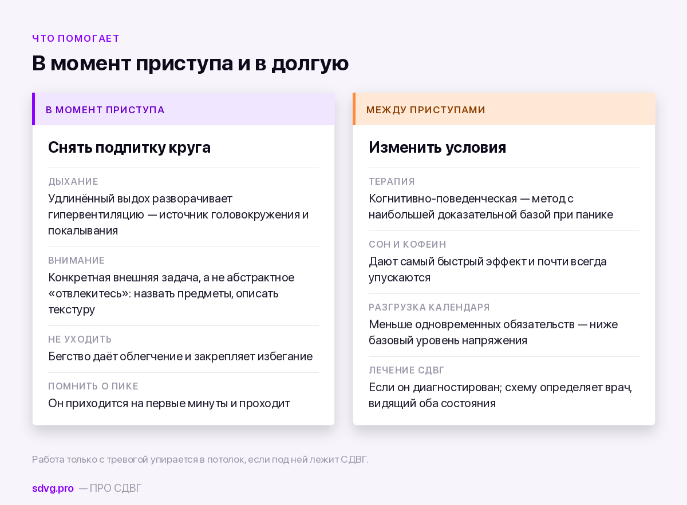Click the title «Снять подпитку круга»
The width and height of the screenshot is (687, 505).
(129, 147)
